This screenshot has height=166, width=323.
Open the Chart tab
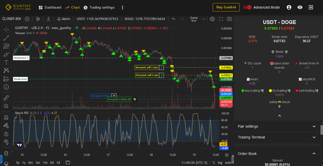click(x=72, y=7)
